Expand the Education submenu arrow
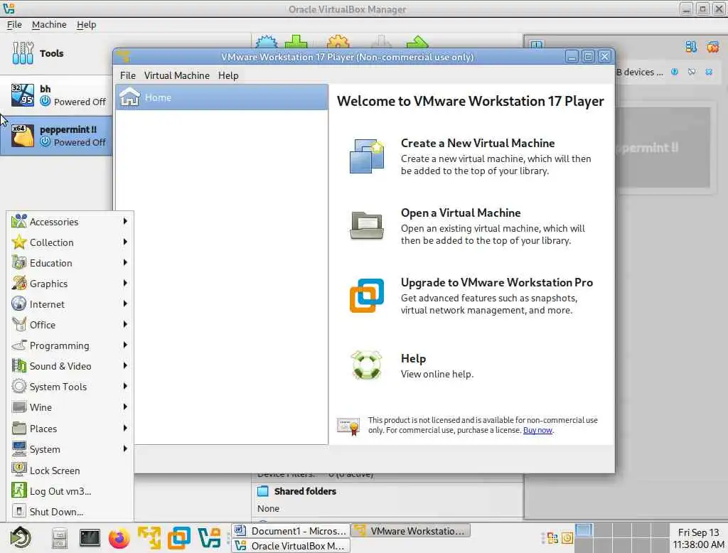This screenshot has height=553, width=728. [125, 262]
